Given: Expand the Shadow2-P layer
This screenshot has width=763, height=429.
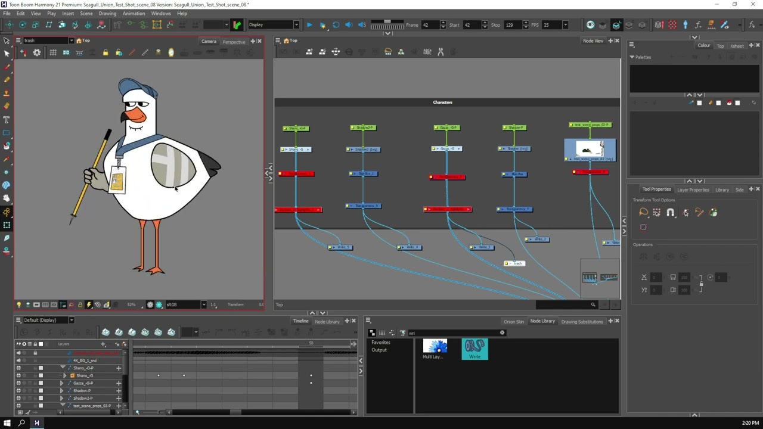Looking at the screenshot, I should click(61, 398).
